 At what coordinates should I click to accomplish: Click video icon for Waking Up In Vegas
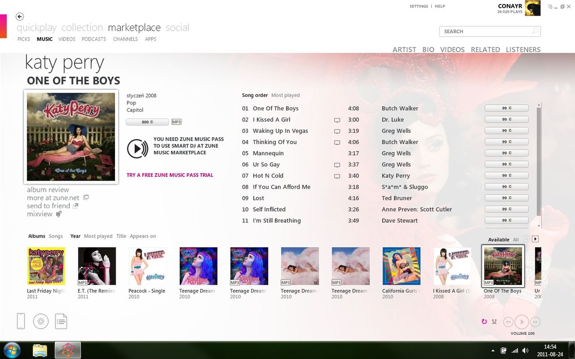pos(337,131)
